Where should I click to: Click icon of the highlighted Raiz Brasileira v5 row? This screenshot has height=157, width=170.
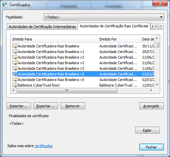tap(15, 74)
